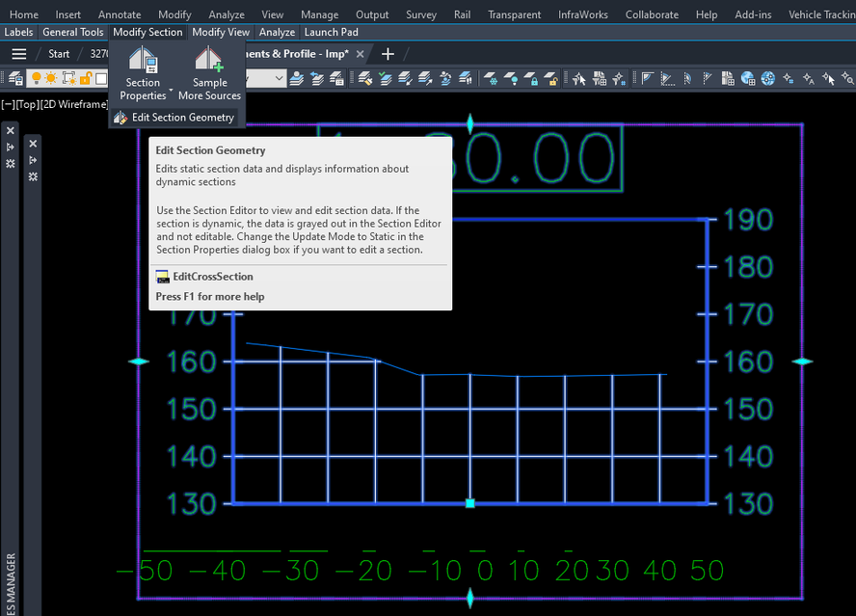Open properties gear on inner left palette
The width and height of the screenshot is (856, 616).
[x=33, y=177]
